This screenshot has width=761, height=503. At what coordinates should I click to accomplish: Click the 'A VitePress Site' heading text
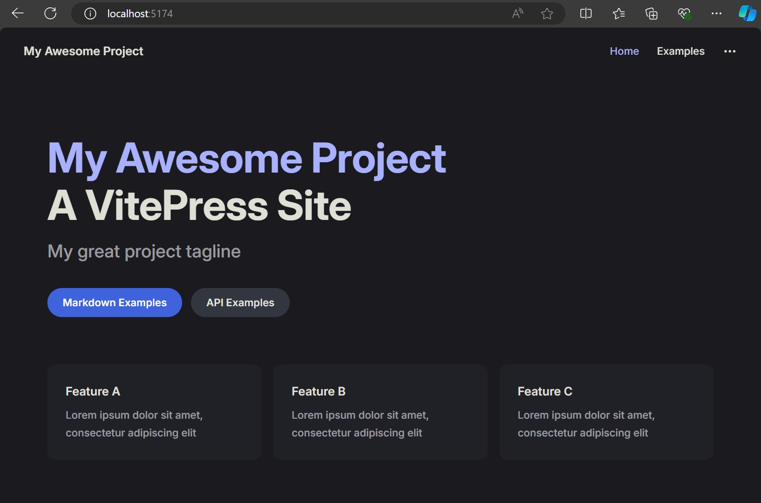(x=199, y=206)
